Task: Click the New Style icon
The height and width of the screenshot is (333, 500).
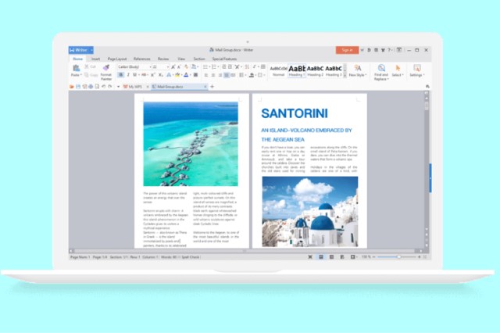Action: click(357, 70)
